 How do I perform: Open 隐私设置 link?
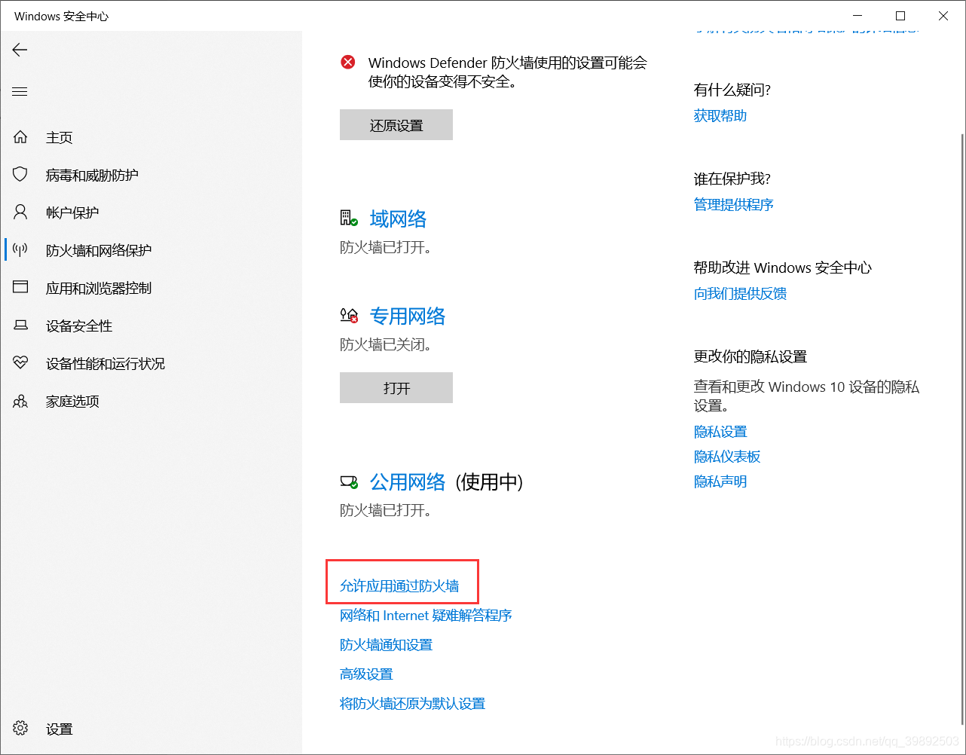tap(720, 432)
